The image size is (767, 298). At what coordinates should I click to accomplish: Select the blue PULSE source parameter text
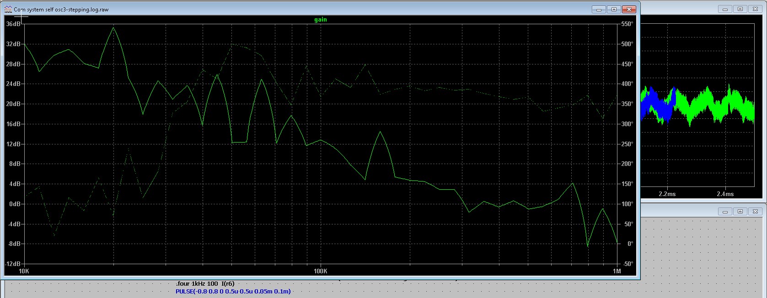(233, 291)
